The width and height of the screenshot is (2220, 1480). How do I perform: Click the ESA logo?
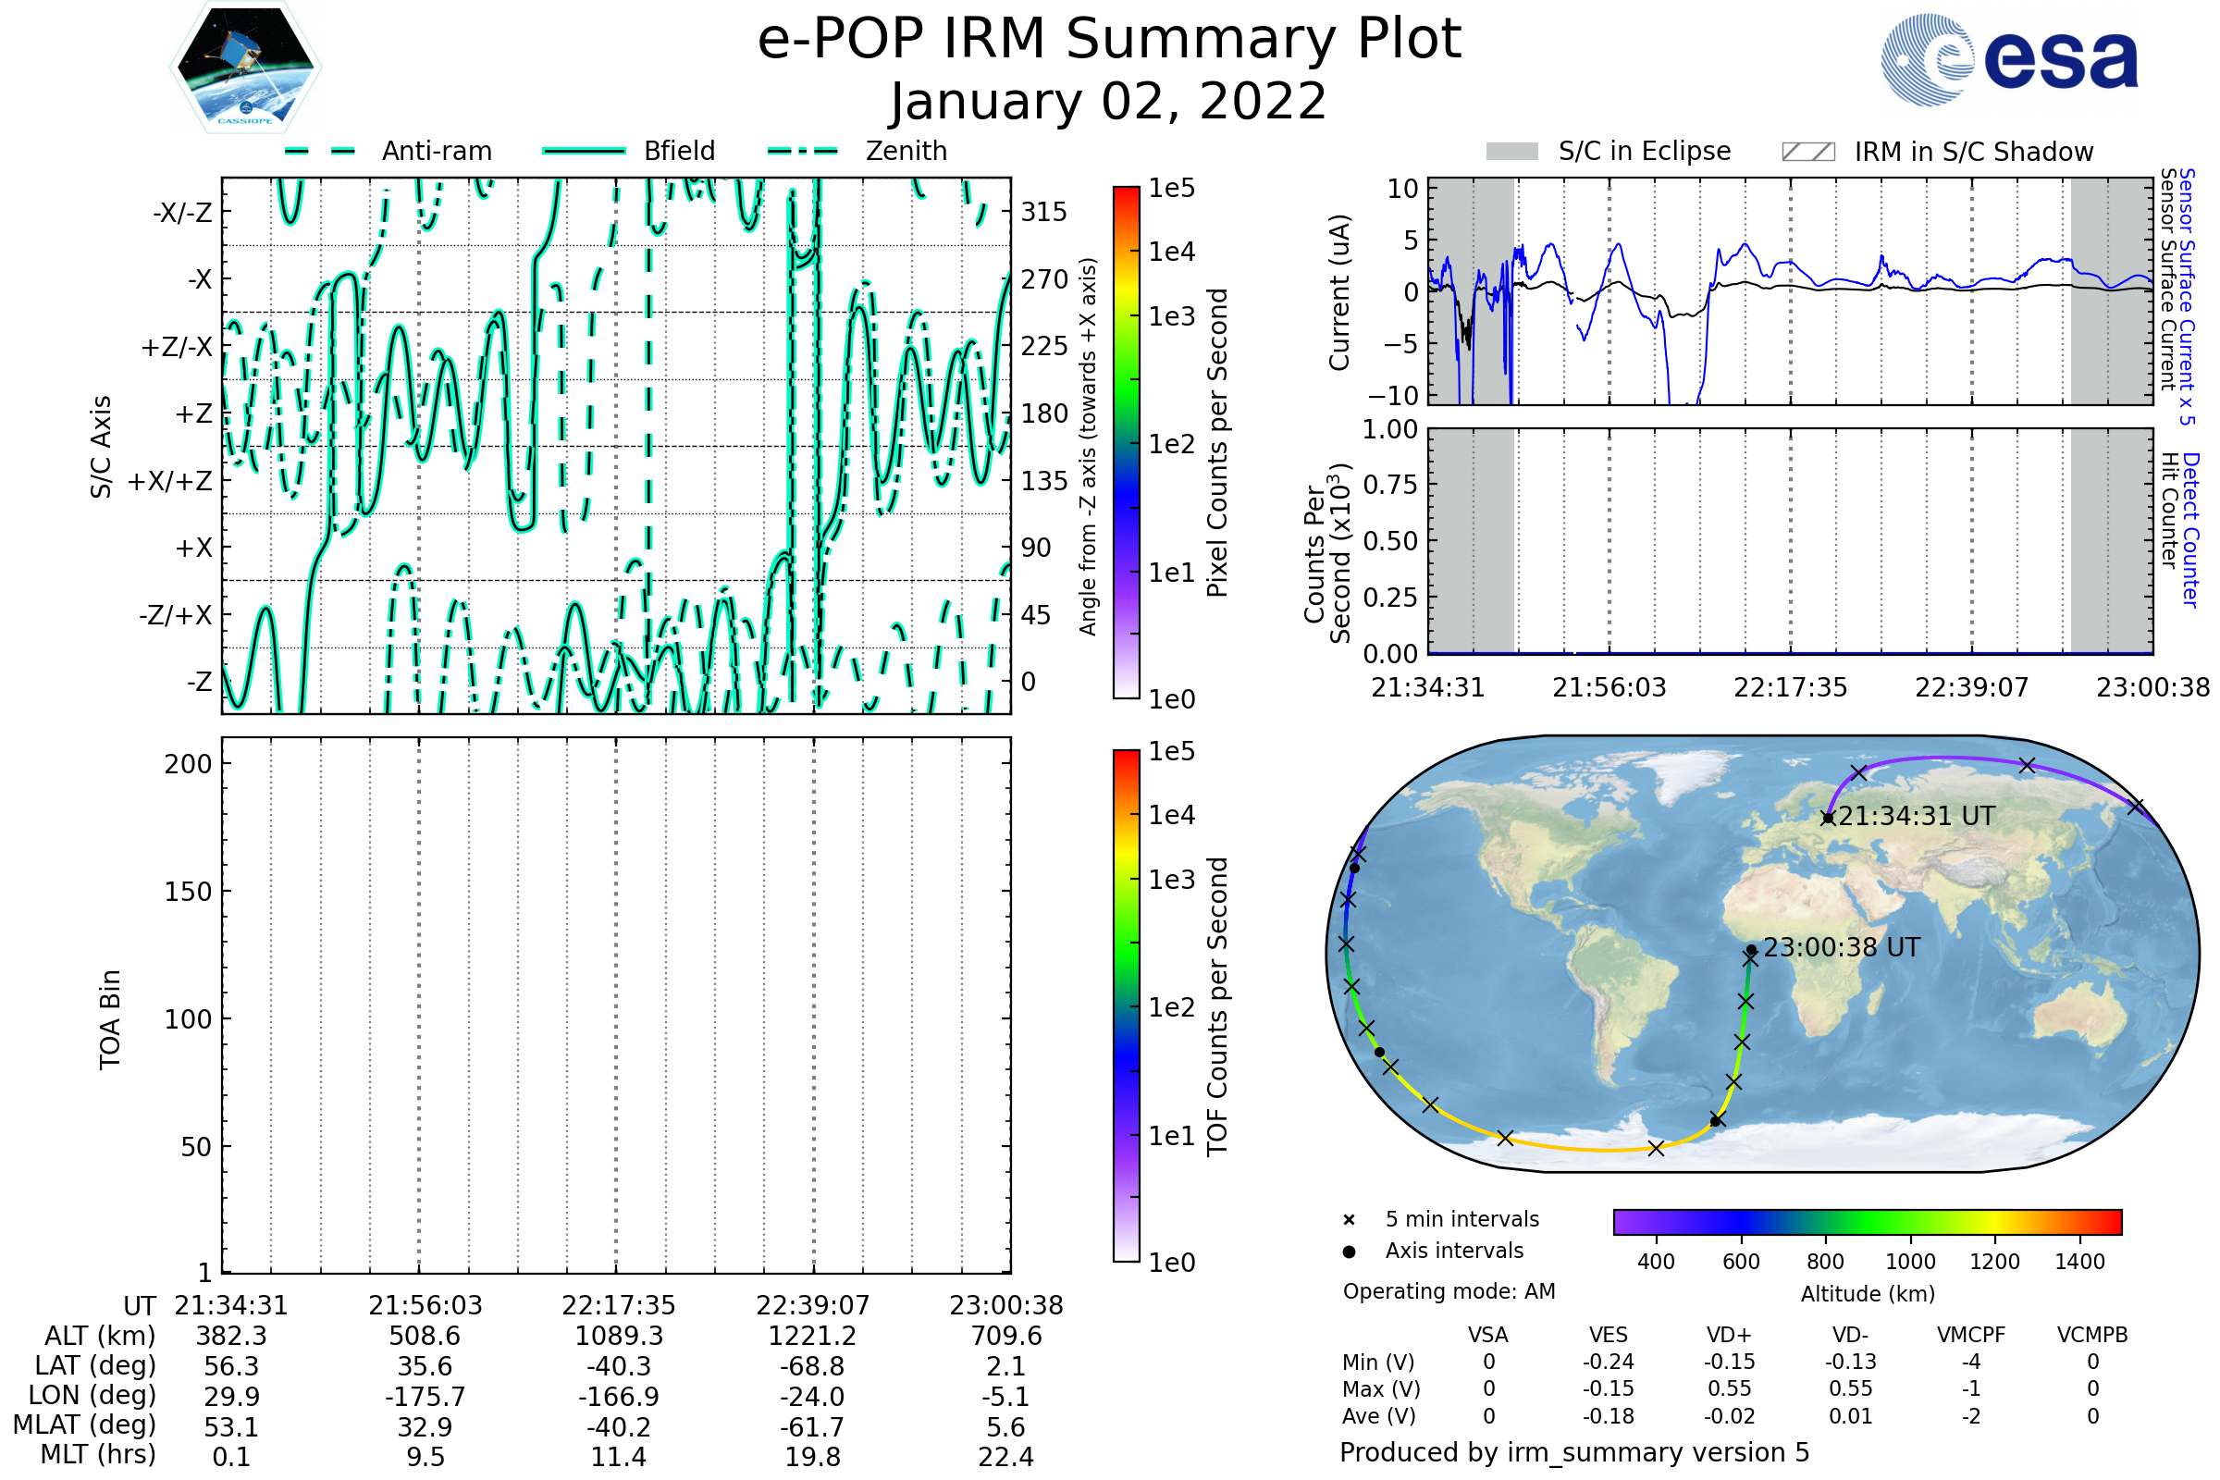point(2008,58)
